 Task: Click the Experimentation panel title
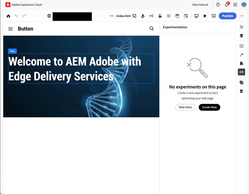click(175, 27)
